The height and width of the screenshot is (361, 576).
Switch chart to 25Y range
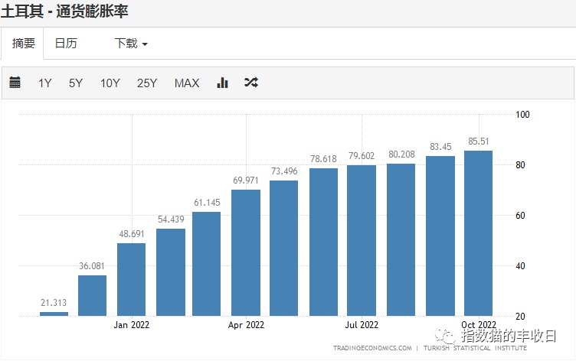[147, 83]
